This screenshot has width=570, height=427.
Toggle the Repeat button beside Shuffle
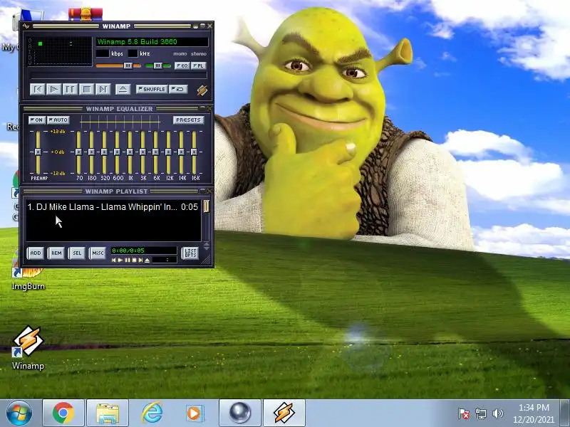pos(178,89)
